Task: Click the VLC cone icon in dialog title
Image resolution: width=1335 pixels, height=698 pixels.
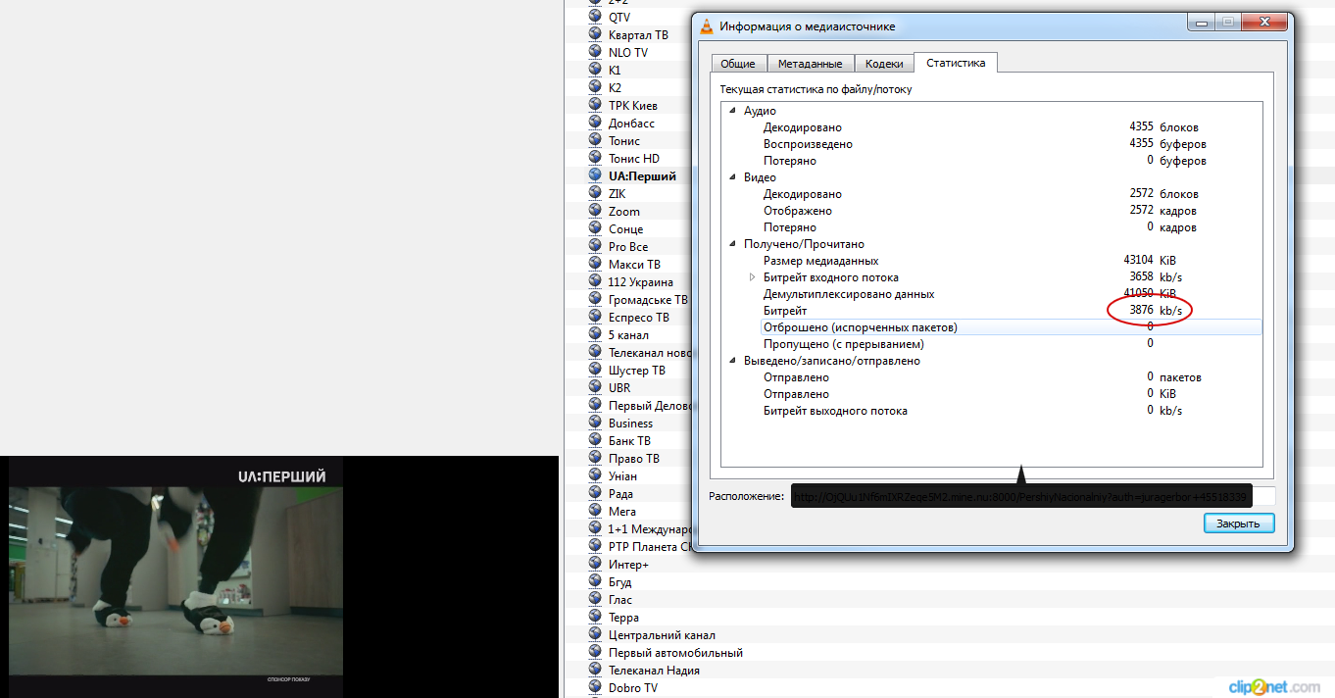Action: pos(707,26)
